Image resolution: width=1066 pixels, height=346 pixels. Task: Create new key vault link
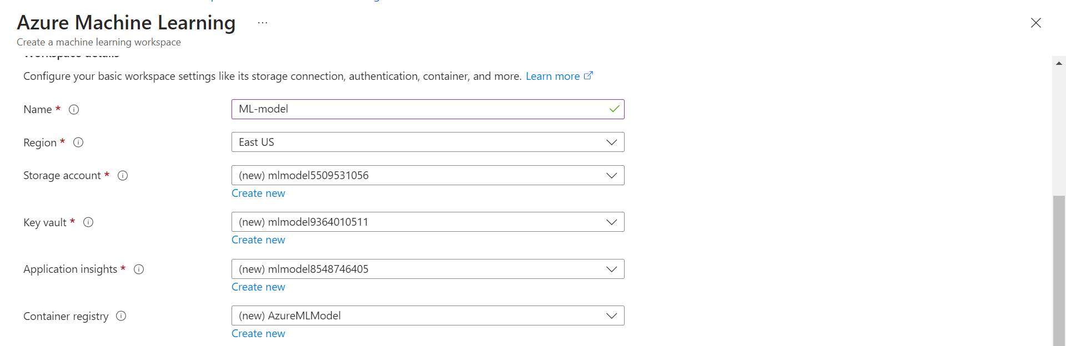click(258, 240)
